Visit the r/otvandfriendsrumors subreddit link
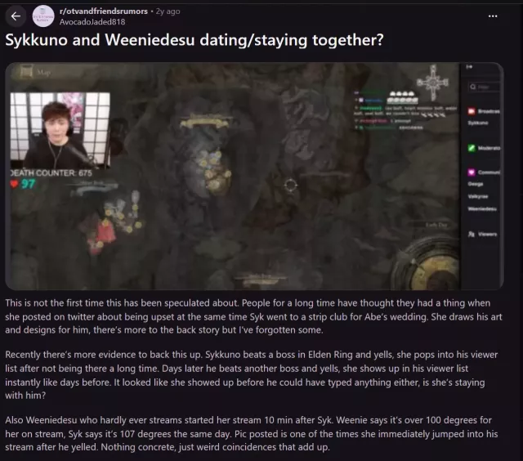523x461 pixels. pyautogui.click(x=104, y=11)
